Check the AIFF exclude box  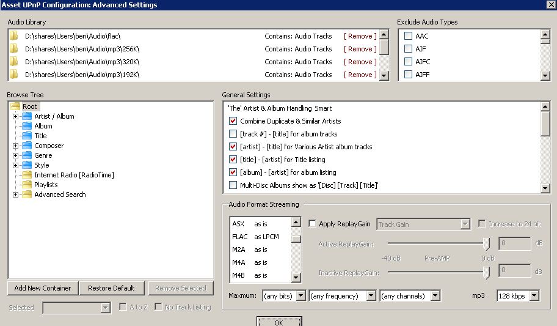[409, 75]
